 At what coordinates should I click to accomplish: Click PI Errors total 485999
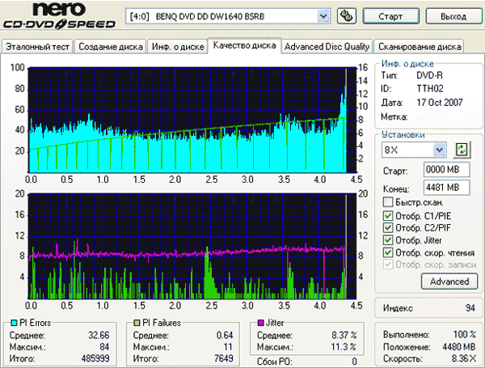pyautogui.click(x=95, y=358)
